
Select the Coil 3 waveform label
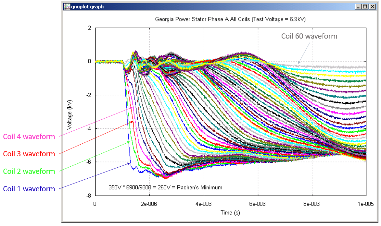(x=29, y=154)
